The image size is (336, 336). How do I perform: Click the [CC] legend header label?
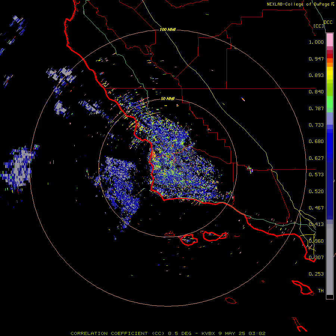318,26
